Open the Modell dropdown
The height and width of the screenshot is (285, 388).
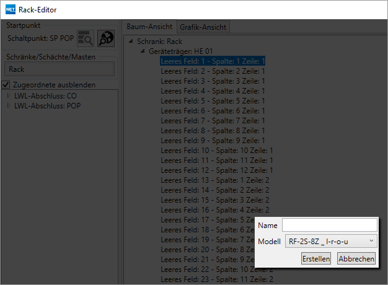[331, 241]
